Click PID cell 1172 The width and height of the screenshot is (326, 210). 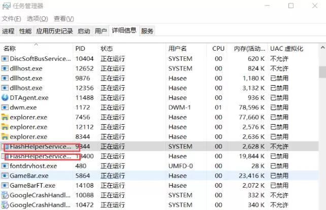coord(83,108)
